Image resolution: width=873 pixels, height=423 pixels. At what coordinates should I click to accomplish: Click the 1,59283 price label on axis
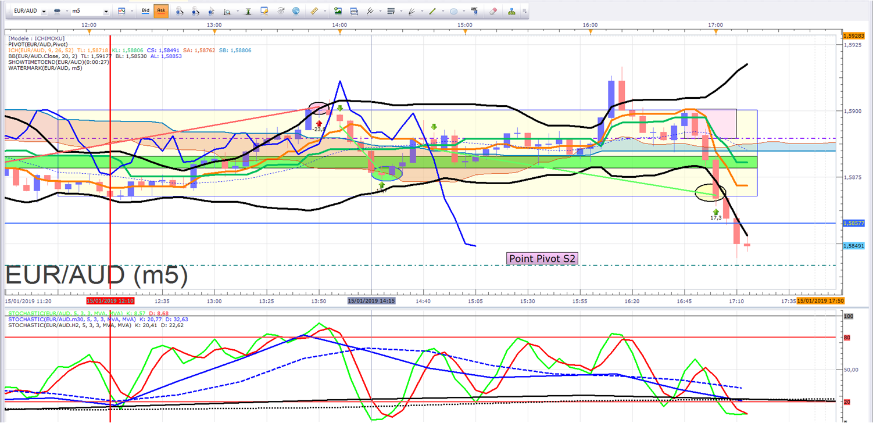pos(854,36)
